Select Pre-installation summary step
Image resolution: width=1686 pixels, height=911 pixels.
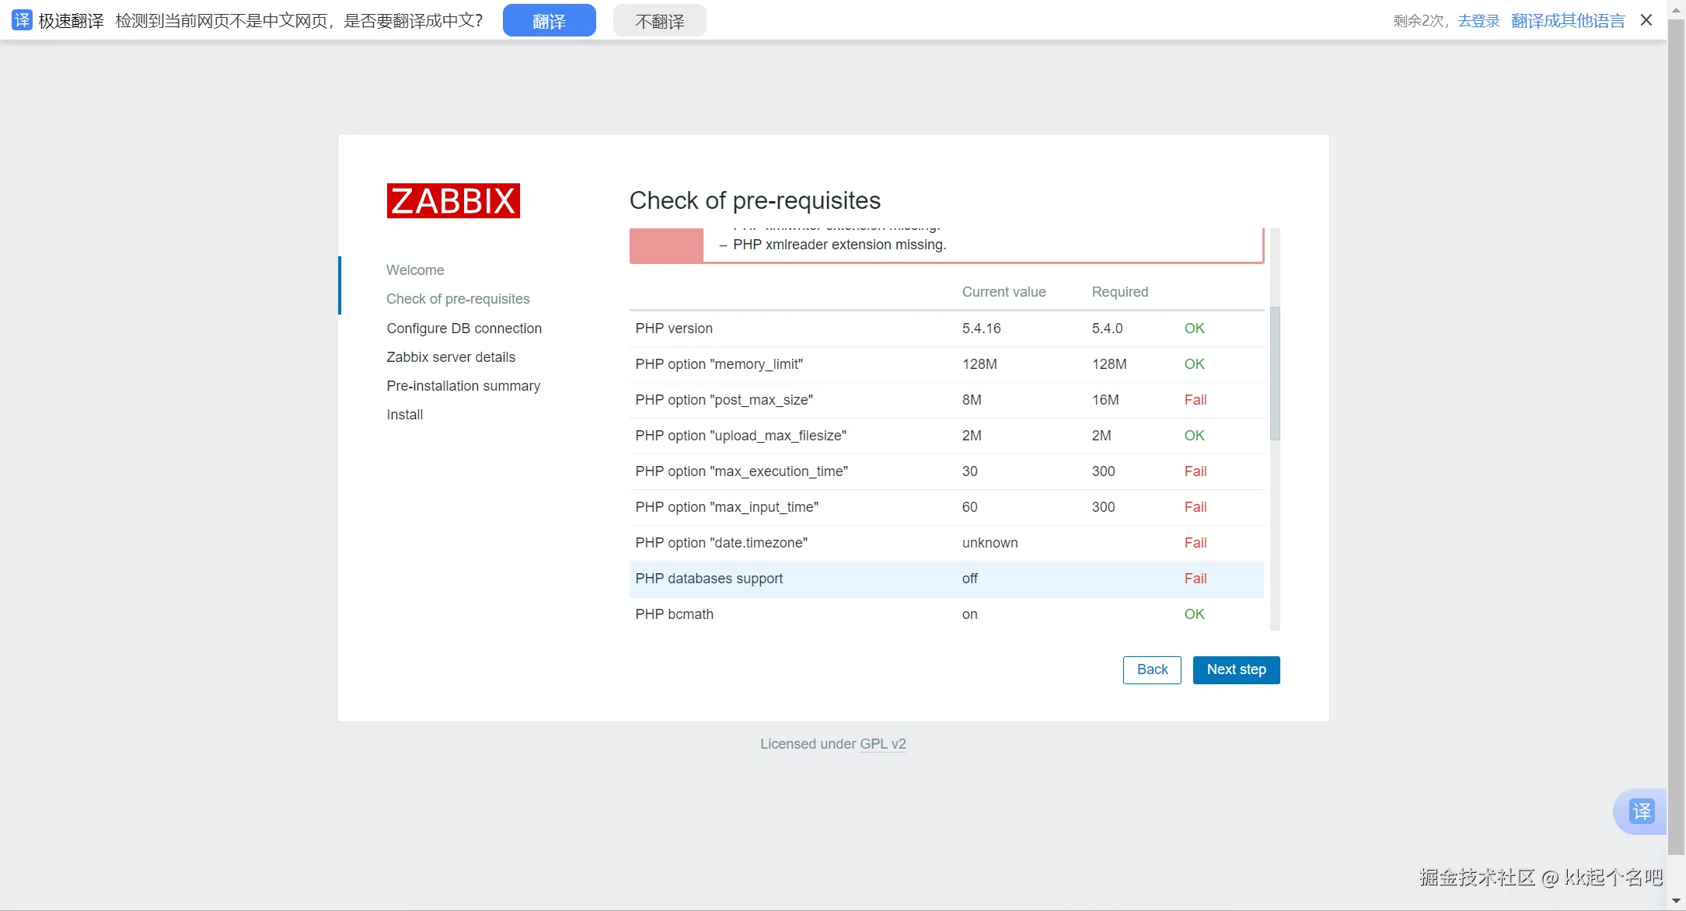(463, 386)
